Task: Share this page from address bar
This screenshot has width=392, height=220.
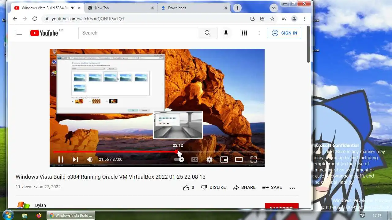Action: pyautogui.click(x=262, y=19)
